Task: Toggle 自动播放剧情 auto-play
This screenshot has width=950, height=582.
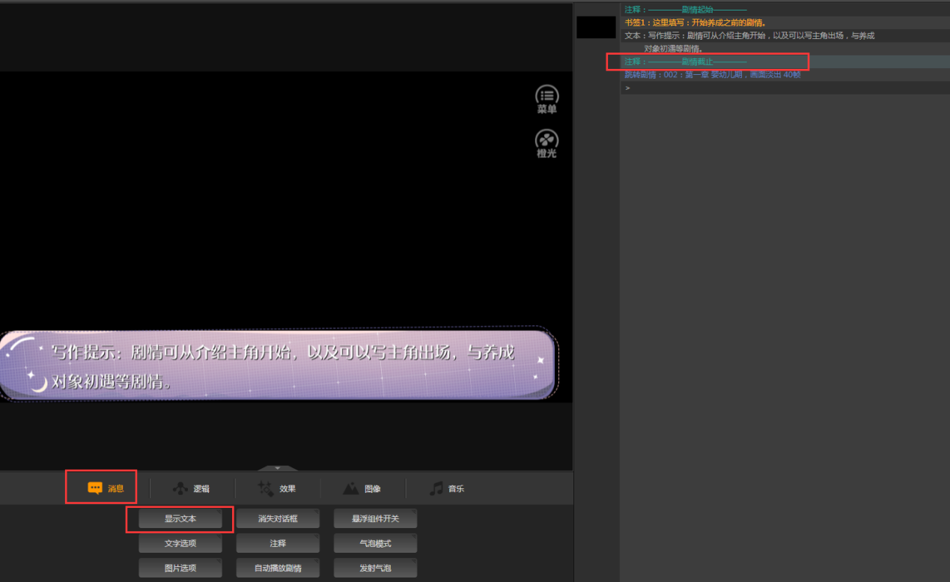Action: point(278,569)
